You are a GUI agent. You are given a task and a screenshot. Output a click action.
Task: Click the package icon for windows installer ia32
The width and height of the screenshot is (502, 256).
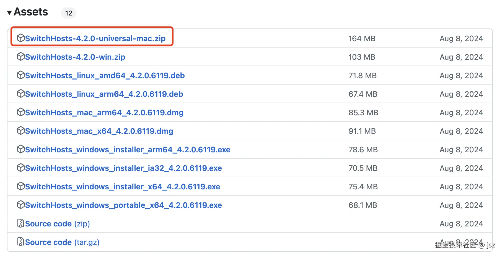tap(20, 168)
